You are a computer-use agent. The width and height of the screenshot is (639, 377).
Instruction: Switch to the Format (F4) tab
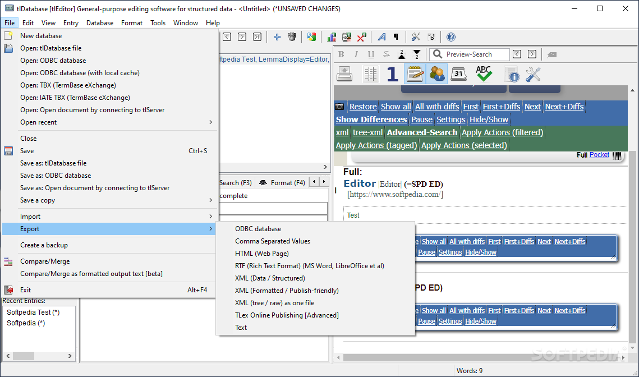pyautogui.click(x=282, y=182)
